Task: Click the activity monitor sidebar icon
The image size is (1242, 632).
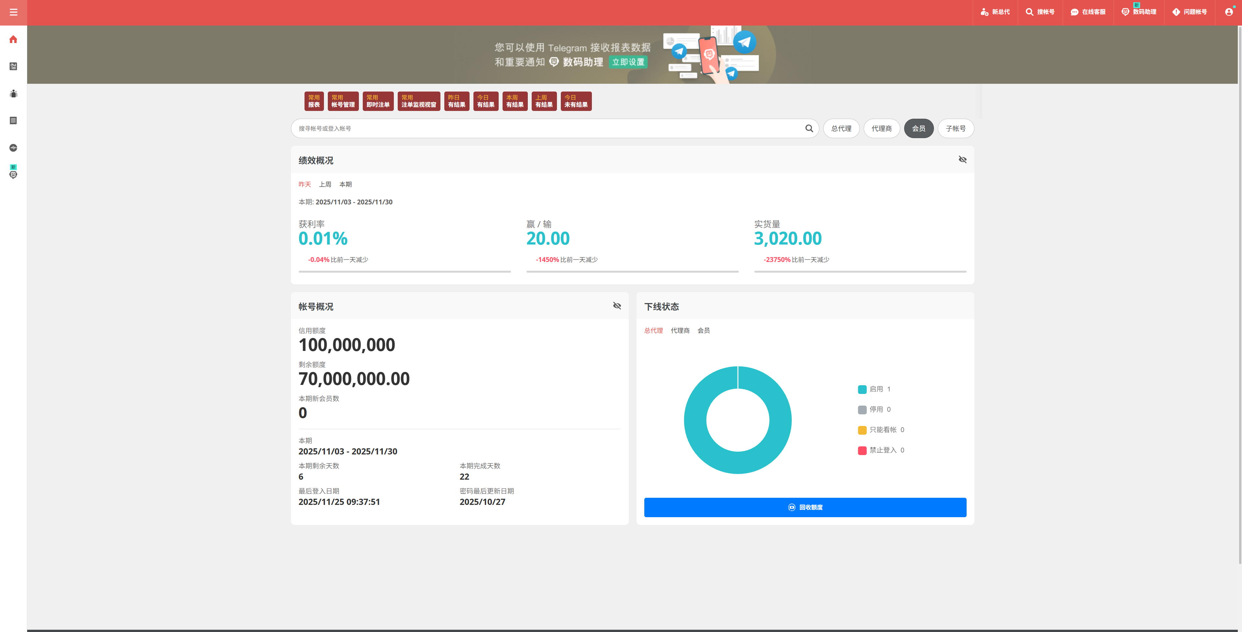Action: coord(14,147)
